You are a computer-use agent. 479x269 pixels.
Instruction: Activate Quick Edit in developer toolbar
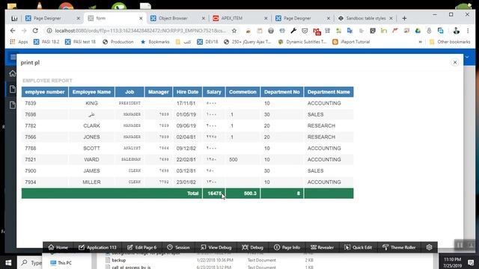[x=358, y=247]
